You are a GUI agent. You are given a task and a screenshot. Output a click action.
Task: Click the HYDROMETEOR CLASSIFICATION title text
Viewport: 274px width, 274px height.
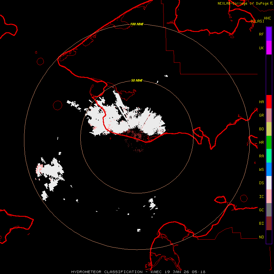click(x=107, y=272)
